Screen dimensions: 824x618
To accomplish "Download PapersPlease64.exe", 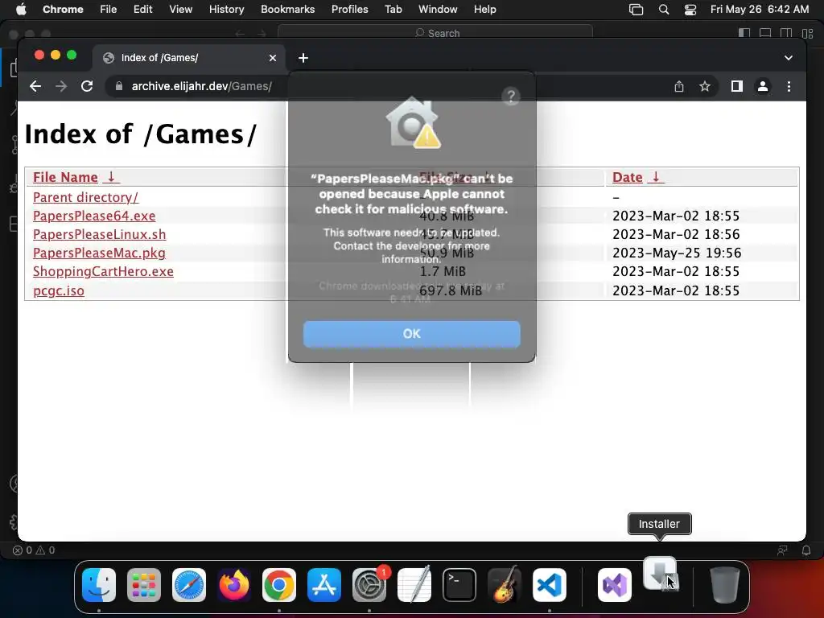I will tap(94, 216).
